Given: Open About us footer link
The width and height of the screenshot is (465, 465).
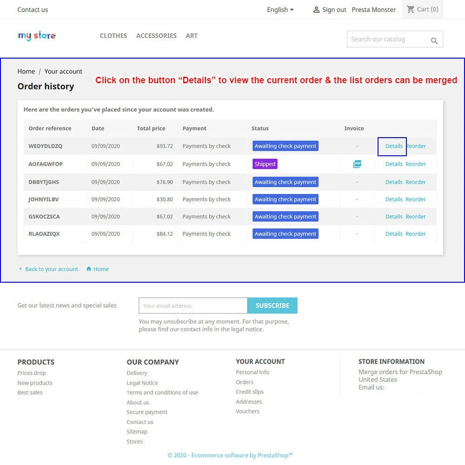Looking at the screenshot, I should pos(138,402).
